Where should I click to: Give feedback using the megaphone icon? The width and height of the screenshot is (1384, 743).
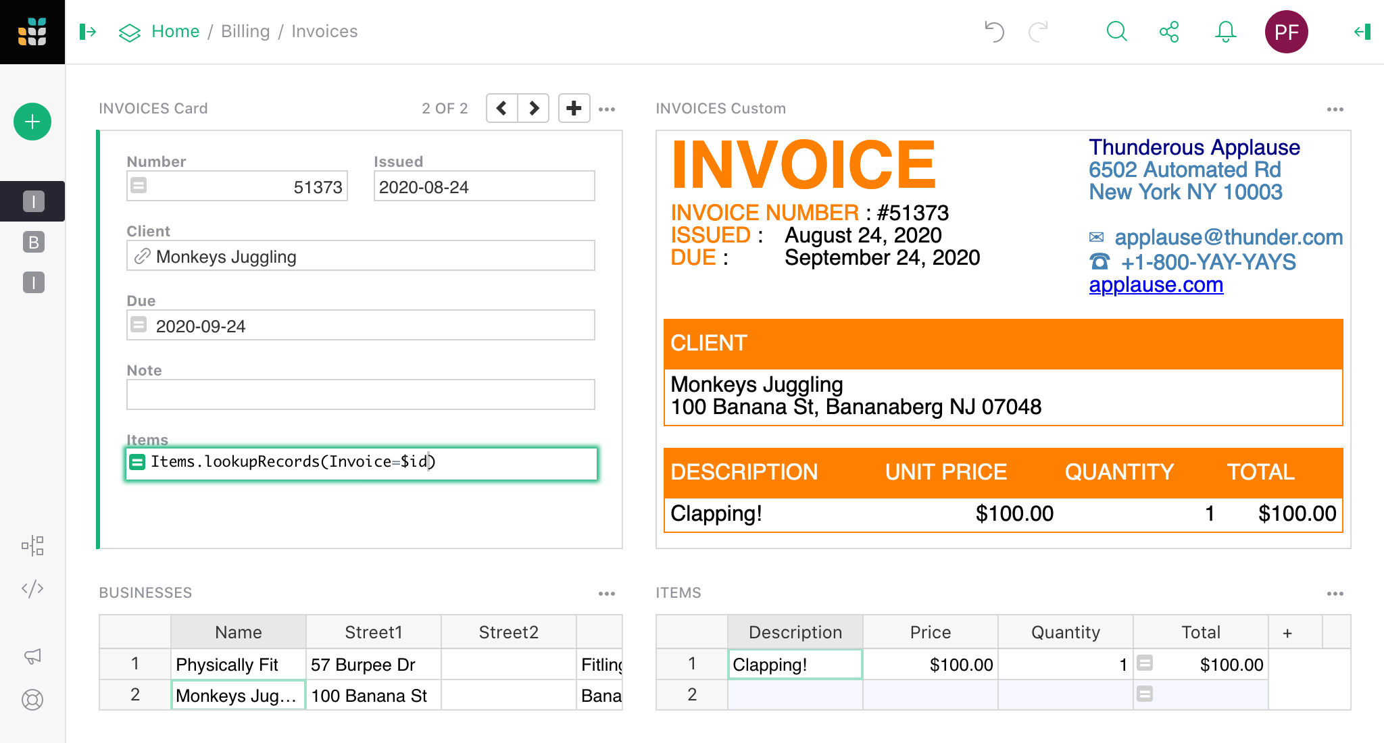32,656
